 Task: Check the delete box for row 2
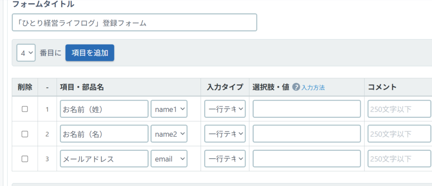click(25, 134)
